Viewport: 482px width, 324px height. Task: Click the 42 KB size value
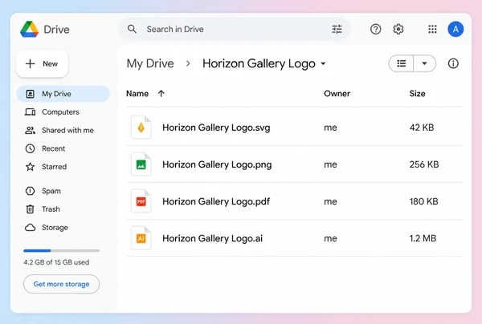coord(422,128)
